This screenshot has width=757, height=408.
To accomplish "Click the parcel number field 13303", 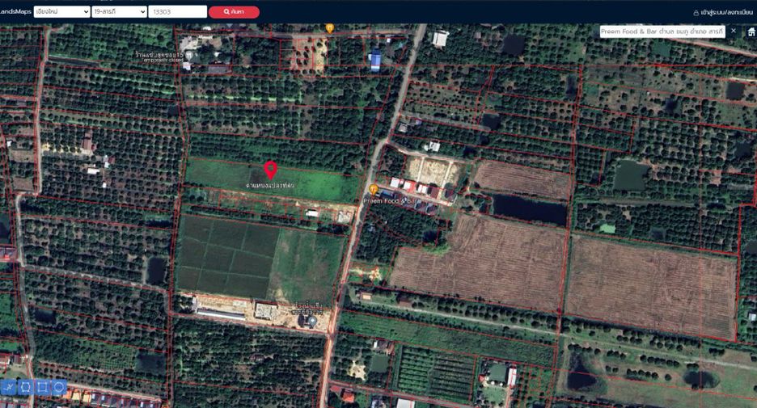I will point(178,11).
